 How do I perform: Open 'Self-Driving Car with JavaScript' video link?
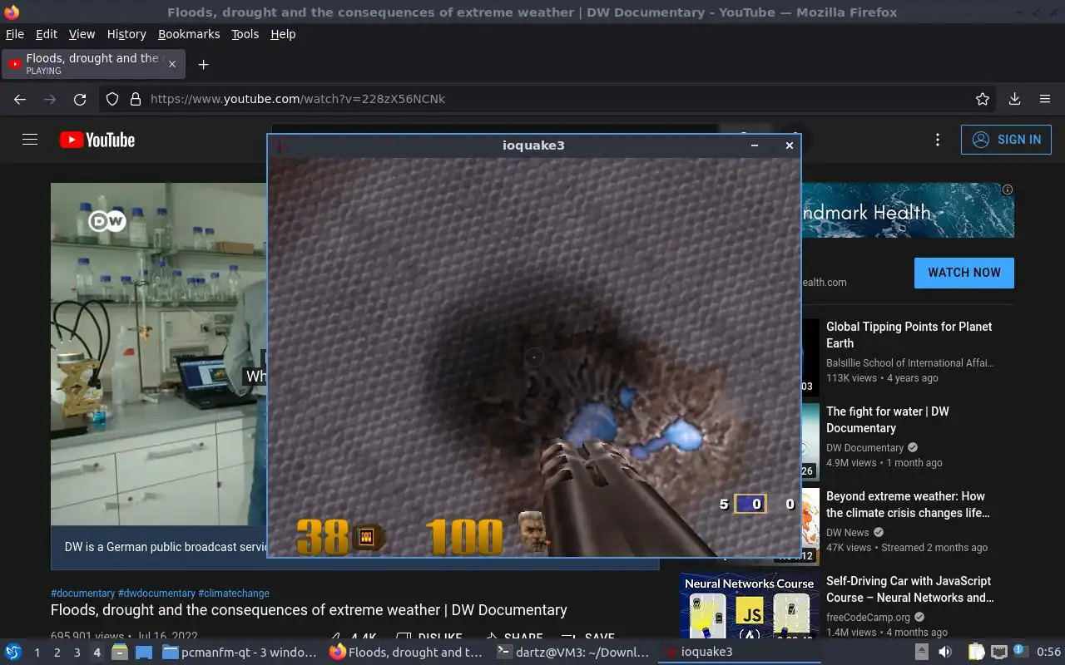[909, 589]
